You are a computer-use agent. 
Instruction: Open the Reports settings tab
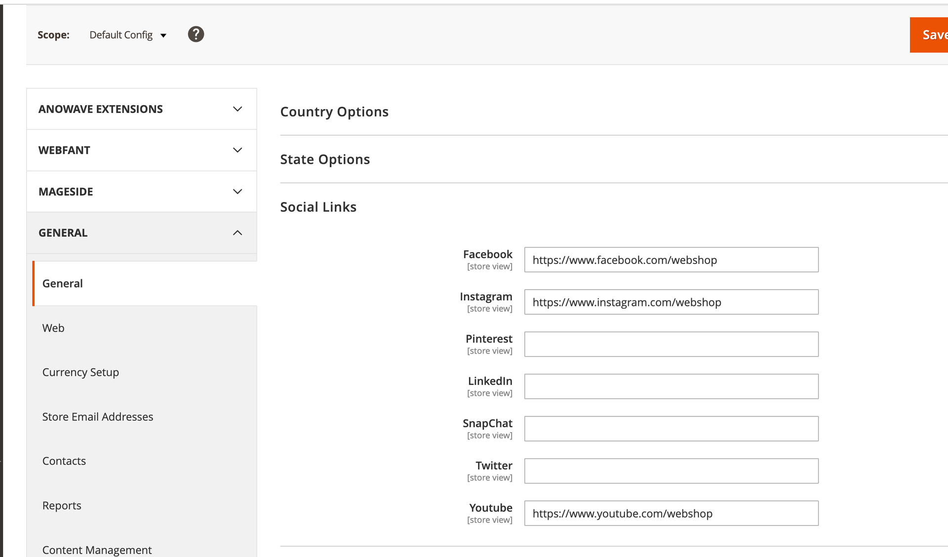coord(62,506)
